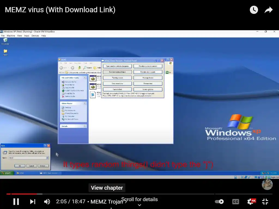Click Move this file
The image size is (279, 209).
pyautogui.click(x=68, y=85)
